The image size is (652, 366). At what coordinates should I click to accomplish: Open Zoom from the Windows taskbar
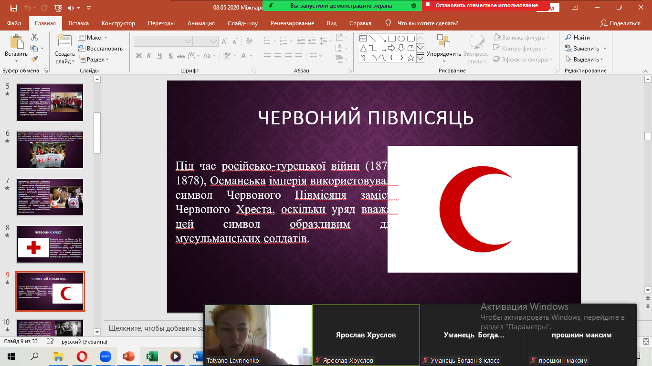click(105, 356)
